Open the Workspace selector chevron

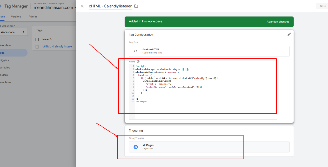(24, 32)
